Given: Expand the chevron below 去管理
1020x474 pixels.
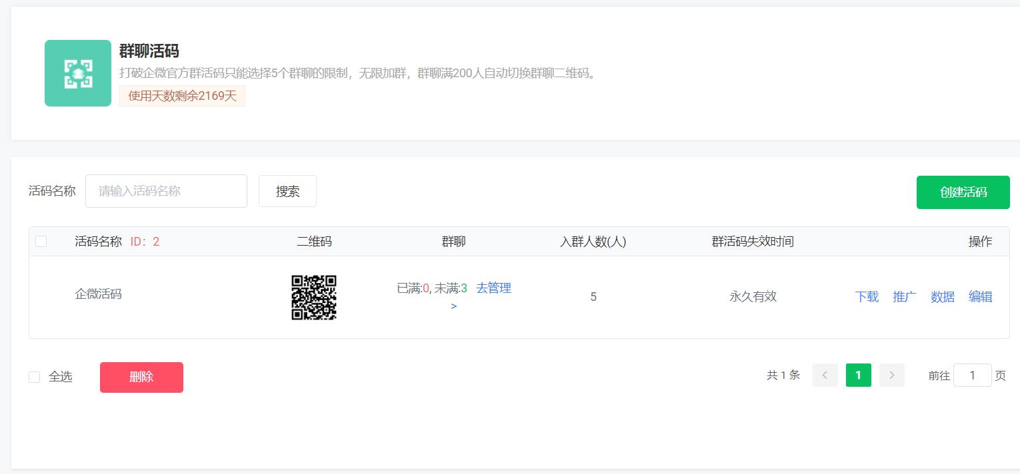Looking at the screenshot, I should [454, 306].
